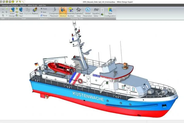Open the Assembly Boolean tool
184x123 pixels.
(x=71, y=12)
